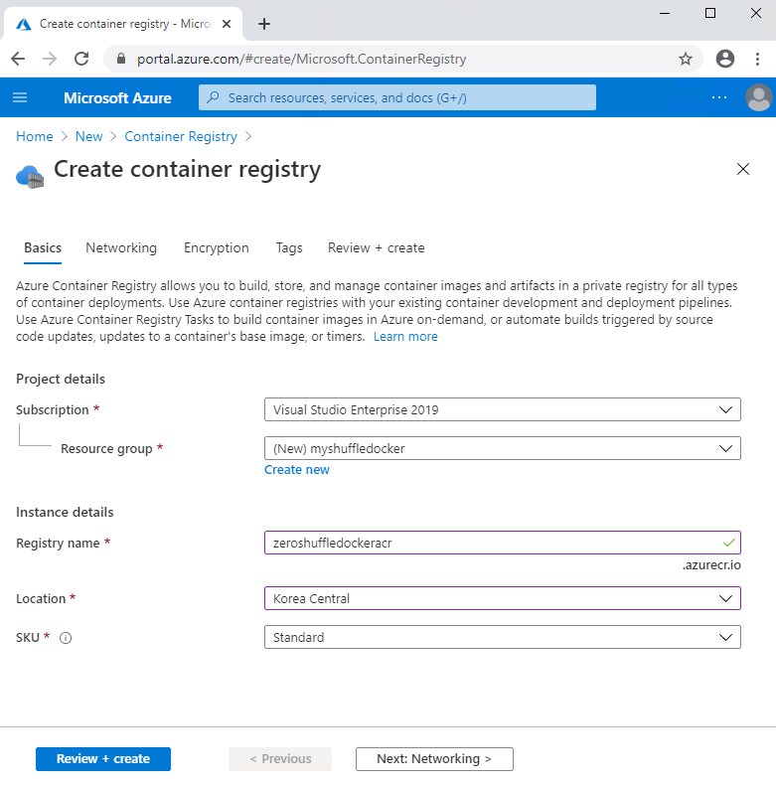Click Microsoft Azure logo text

coord(117,97)
